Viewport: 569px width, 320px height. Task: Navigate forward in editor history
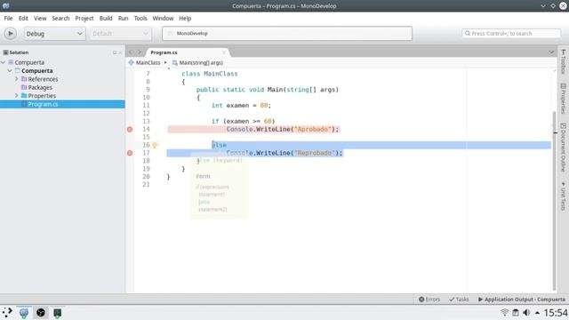pos(140,52)
